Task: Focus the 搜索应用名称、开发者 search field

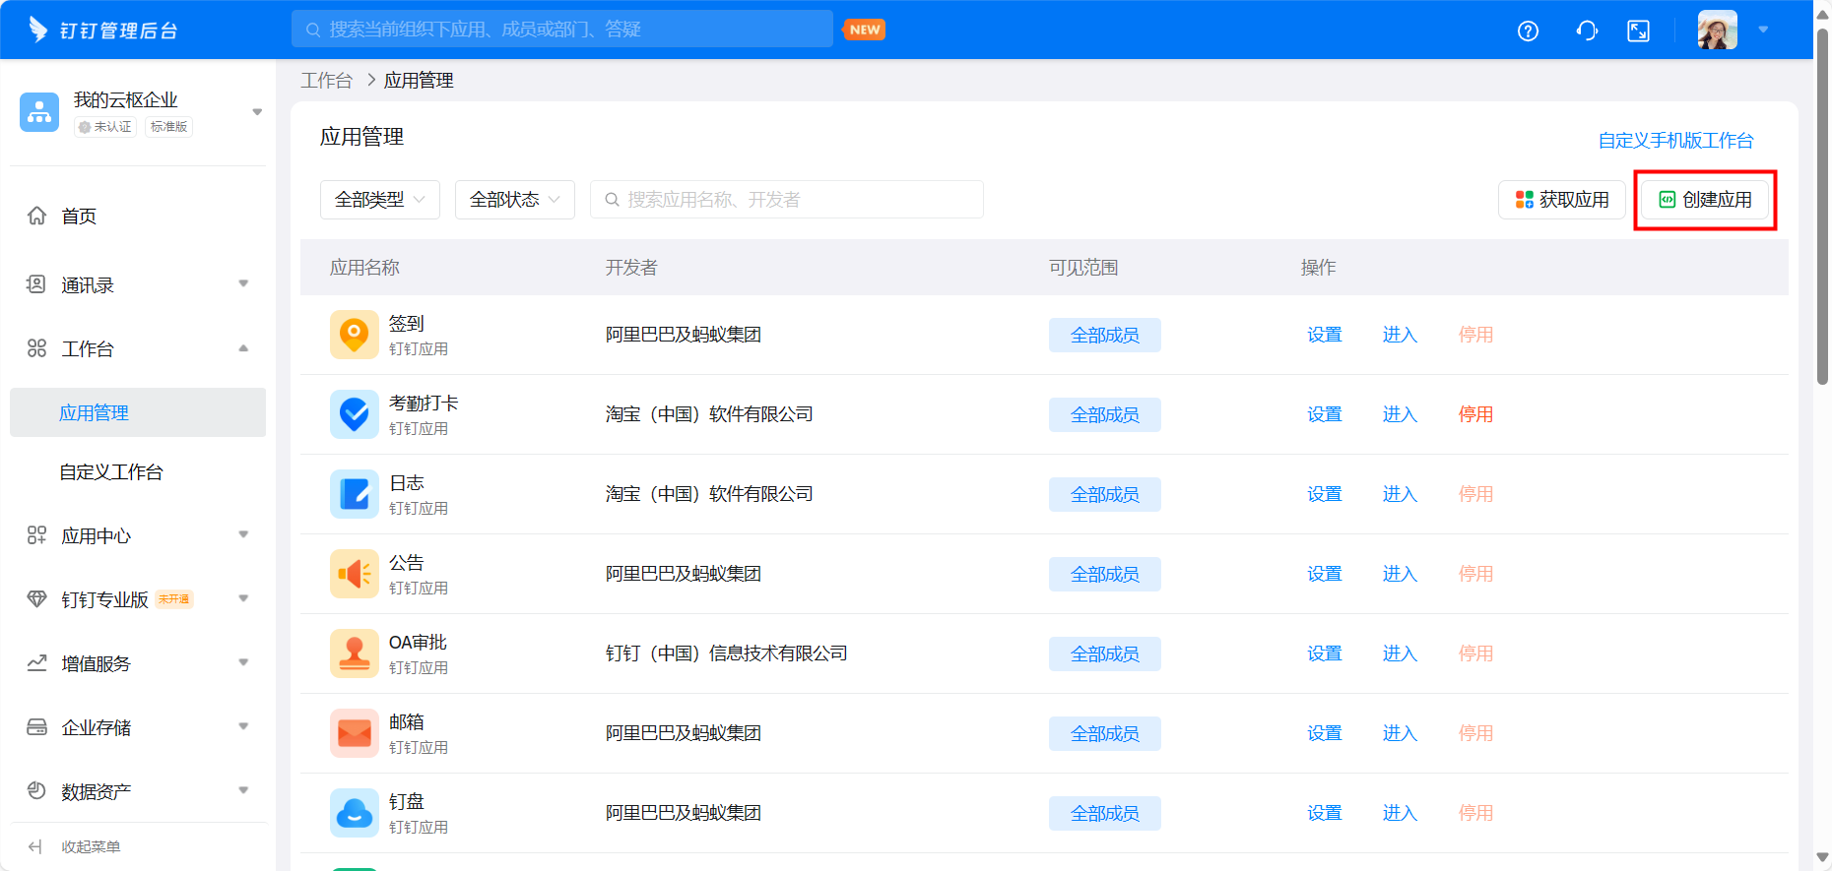Action: click(x=787, y=200)
